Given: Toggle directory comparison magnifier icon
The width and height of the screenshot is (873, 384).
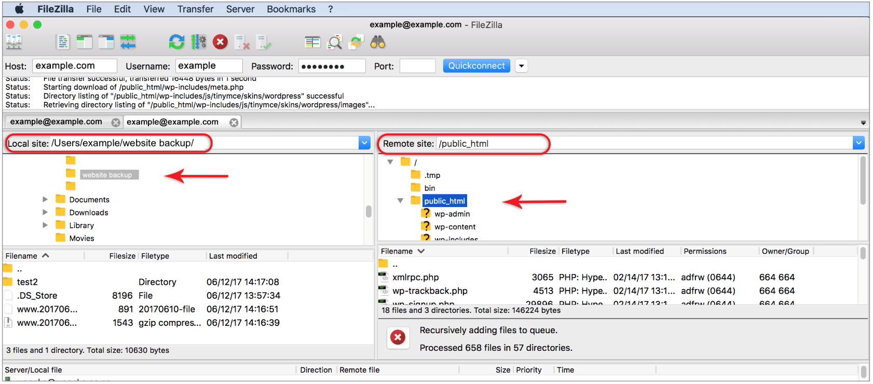Looking at the screenshot, I should [x=335, y=42].
